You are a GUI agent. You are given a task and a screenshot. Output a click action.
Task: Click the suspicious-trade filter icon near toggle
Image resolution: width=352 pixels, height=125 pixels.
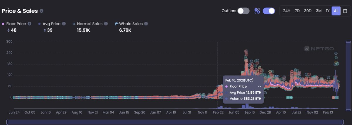257,11
